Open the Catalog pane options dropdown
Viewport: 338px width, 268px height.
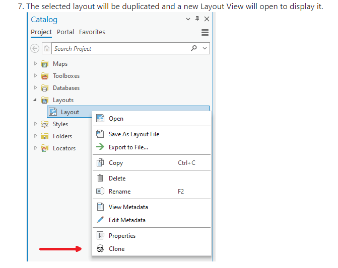point(188,19)
